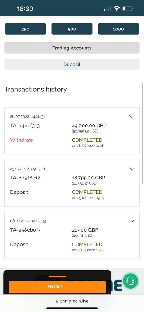The image size is (144, 312).
Task: Select the 500 amount preset
Action: (72, 29)
